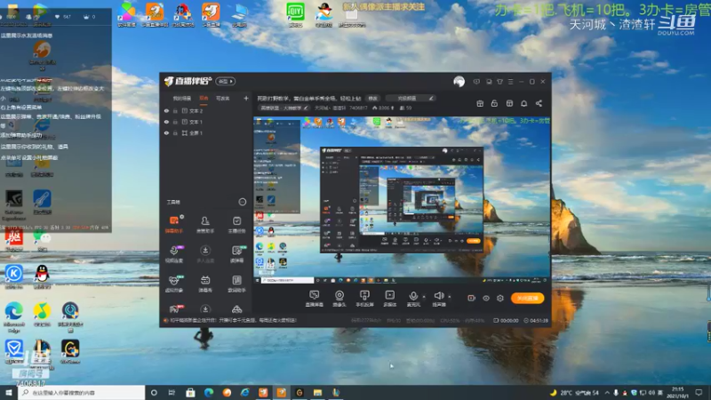Screen dimensions: 711x400
Task: Open the gift box icon above preview
Action: click(x=480, y=103)
